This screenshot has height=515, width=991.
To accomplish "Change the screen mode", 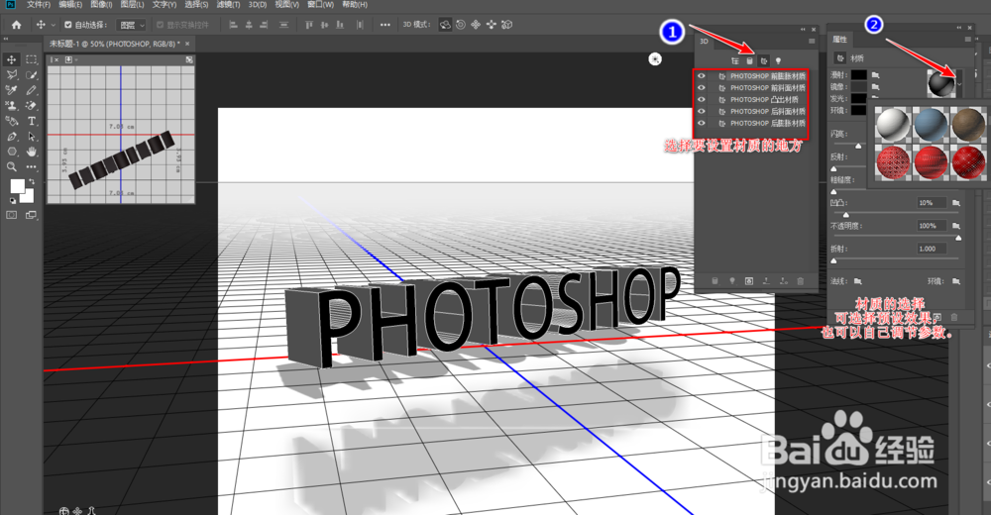I will (31, 216).
